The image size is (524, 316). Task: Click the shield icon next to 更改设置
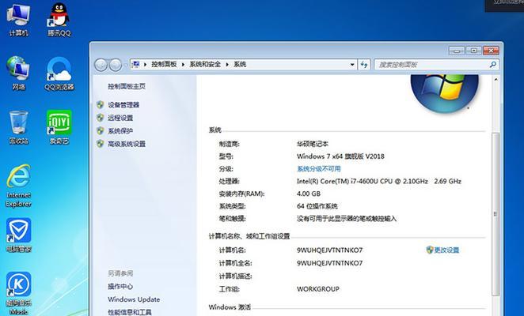[x=430, y=250]
